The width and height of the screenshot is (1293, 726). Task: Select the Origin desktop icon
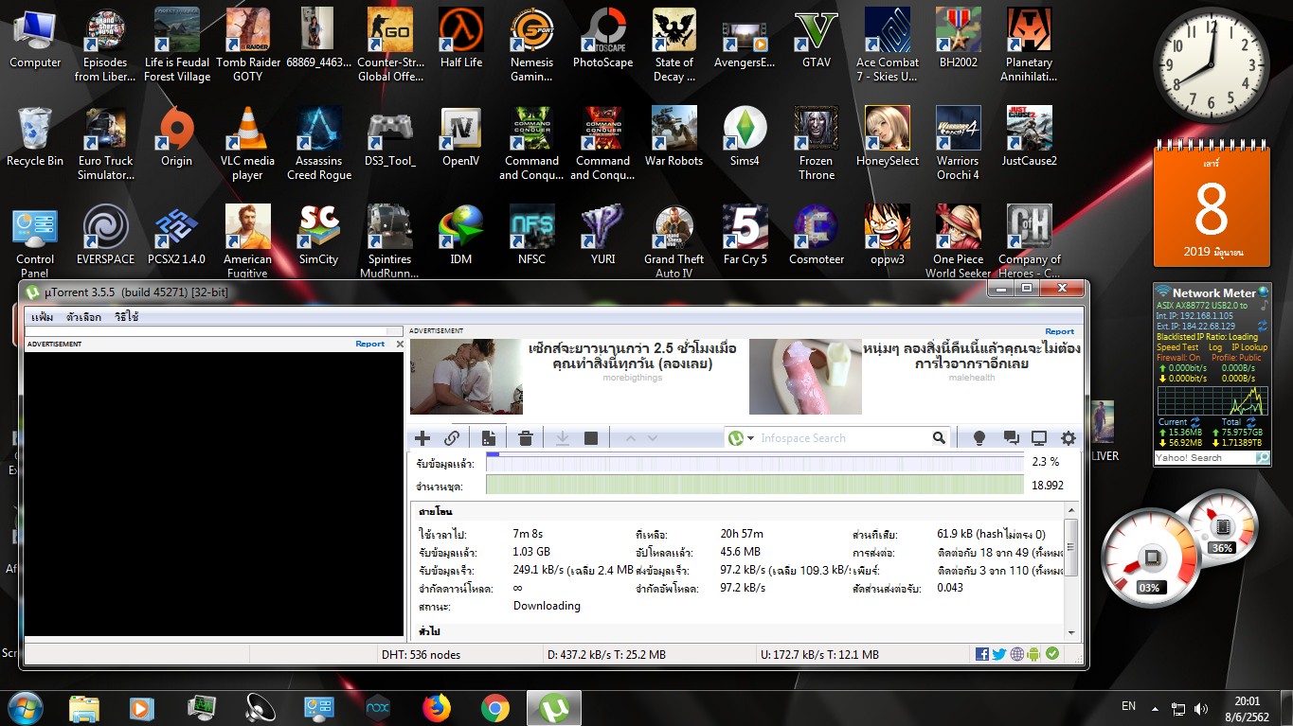click(x=176, y=136)
